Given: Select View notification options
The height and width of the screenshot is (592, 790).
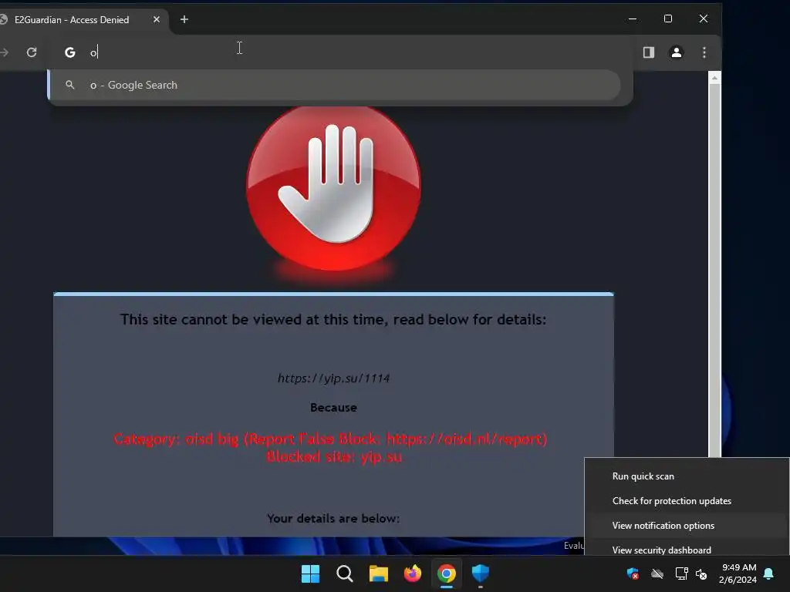Looking at the screenshot, I should [x=687, y=526].
